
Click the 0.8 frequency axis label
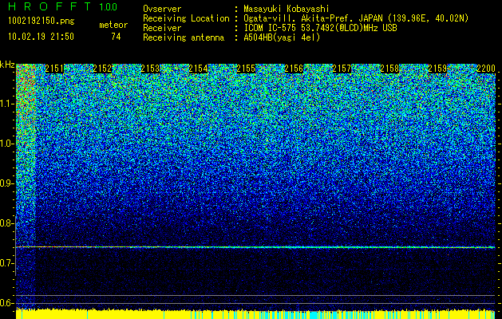7,223
